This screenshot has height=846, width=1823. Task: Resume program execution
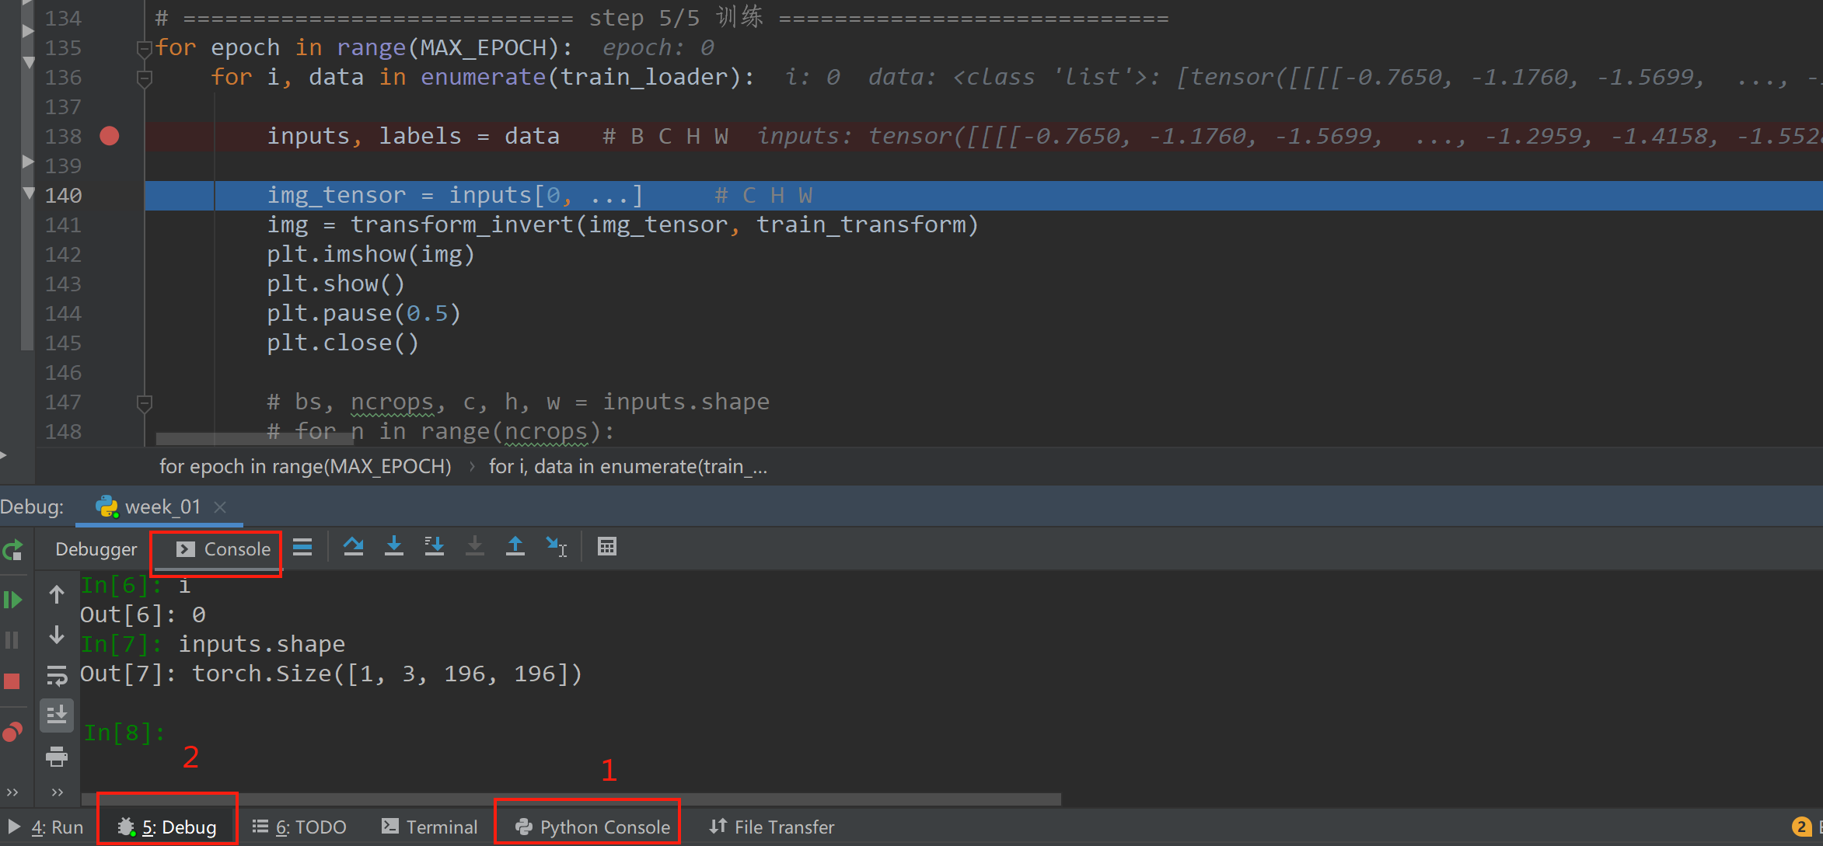12,600
